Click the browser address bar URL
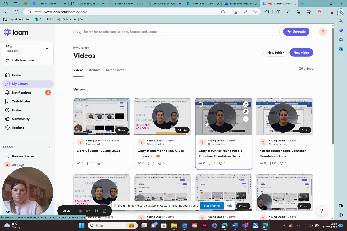The image size is (347, 231). (61, 12)
